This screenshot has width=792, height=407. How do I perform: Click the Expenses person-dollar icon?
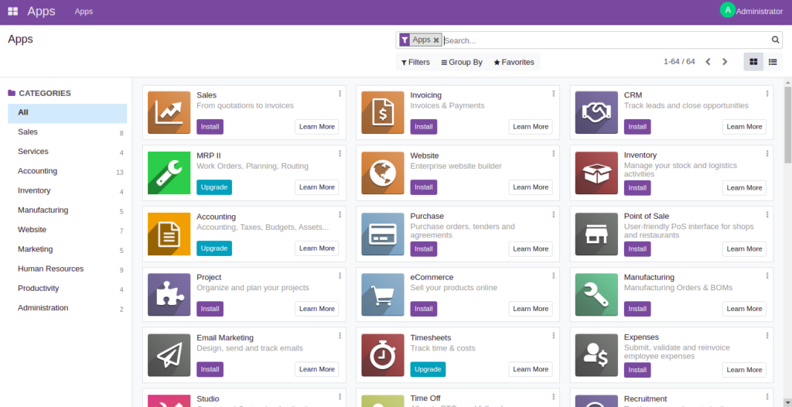(x=596, y=355)
